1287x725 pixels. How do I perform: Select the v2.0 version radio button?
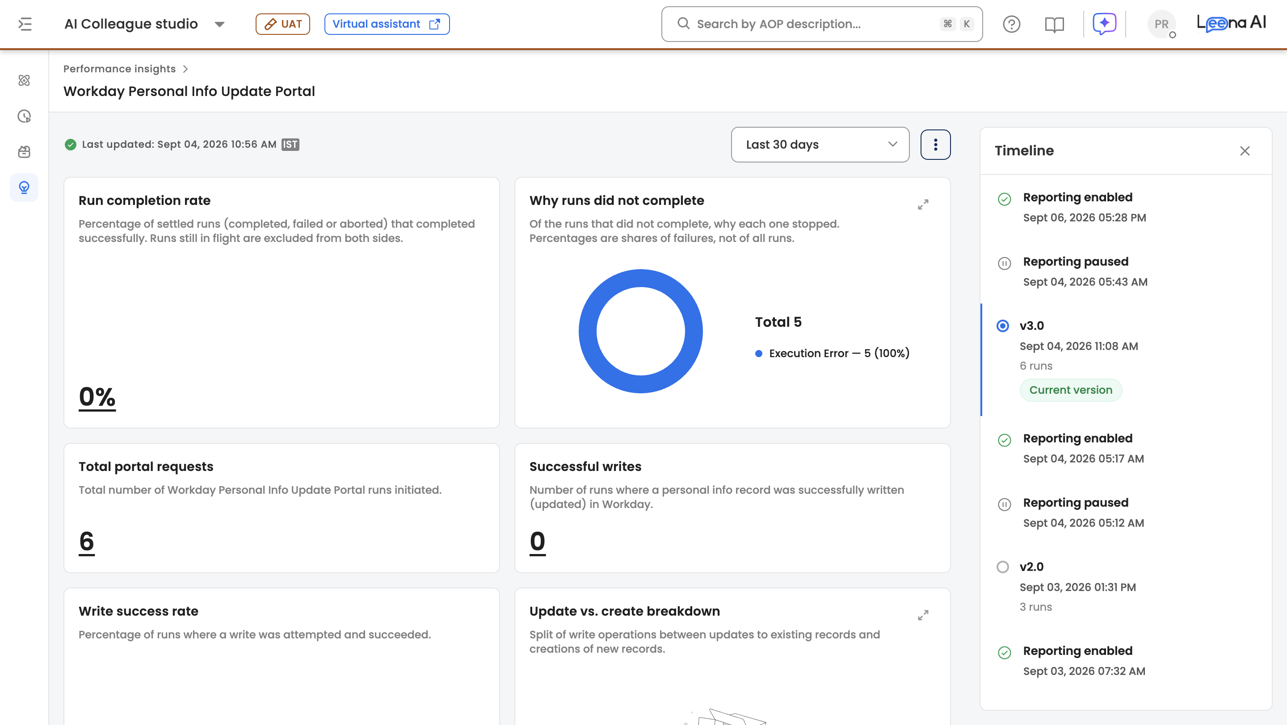click(x=1002, y=567)
